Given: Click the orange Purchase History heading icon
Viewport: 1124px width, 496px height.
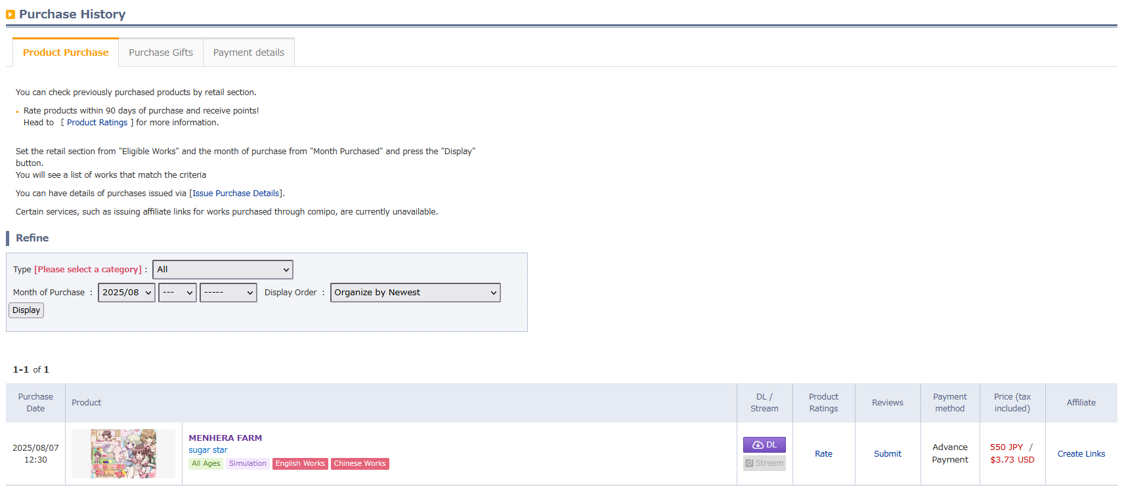Looking at the screenshot, I should [11, 14].
